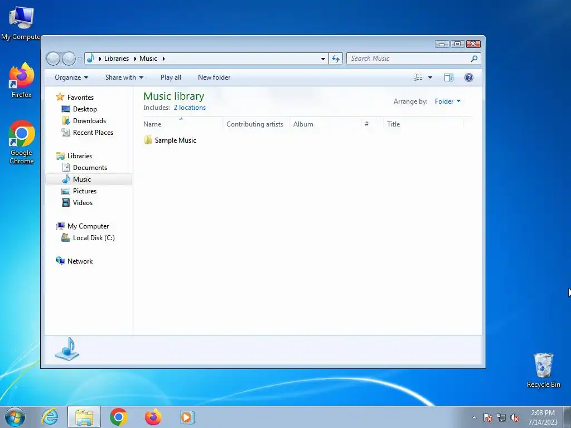
Task: Launch Chrome from the taskbar
Action: click(x=118, y=417)
